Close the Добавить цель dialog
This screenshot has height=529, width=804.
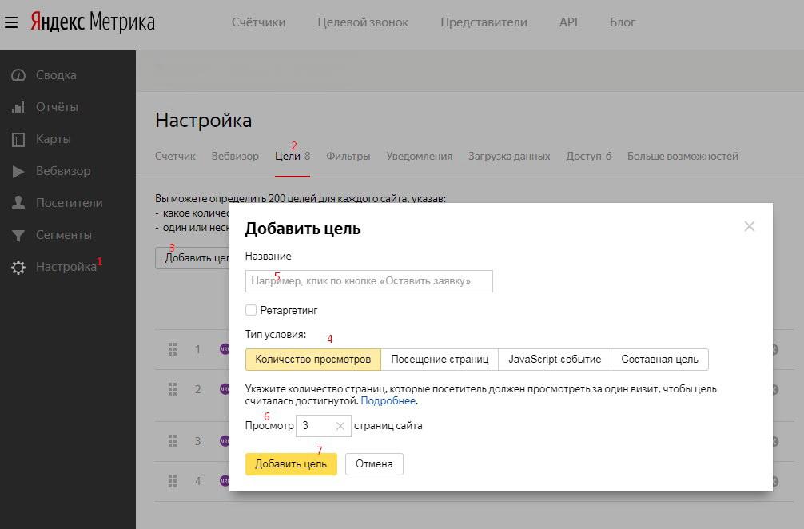pos(749,226)
